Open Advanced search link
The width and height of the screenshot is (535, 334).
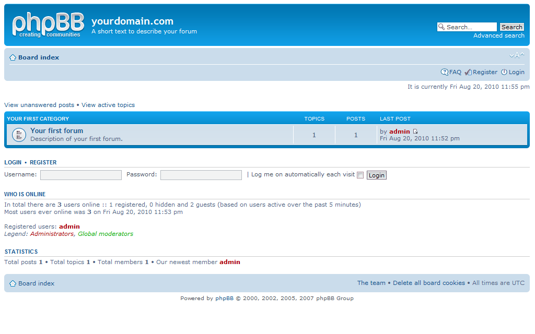coord(498,35)
